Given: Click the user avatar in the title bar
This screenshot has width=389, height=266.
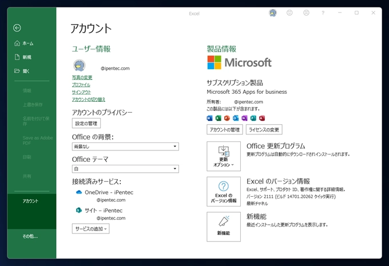Looking at the screenshot, I should pos(273,13).
